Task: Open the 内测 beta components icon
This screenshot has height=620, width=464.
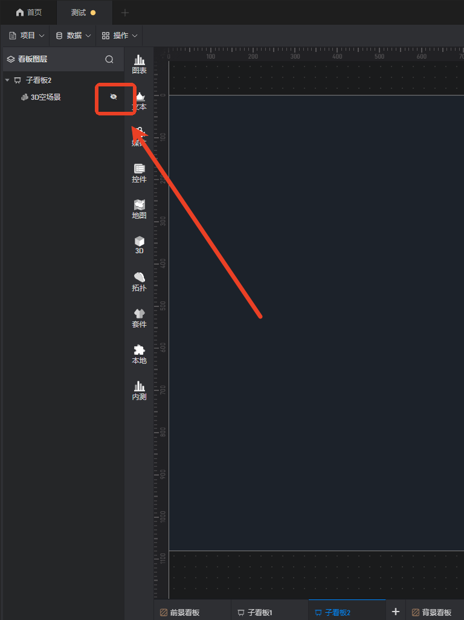Action: tap(139, 391)
